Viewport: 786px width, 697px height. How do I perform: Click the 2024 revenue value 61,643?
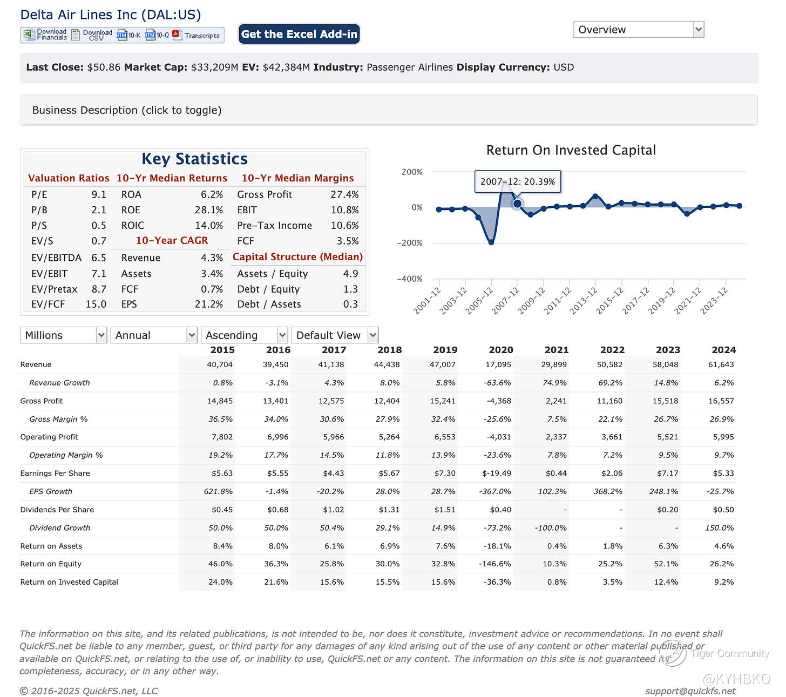click(721, 364)
